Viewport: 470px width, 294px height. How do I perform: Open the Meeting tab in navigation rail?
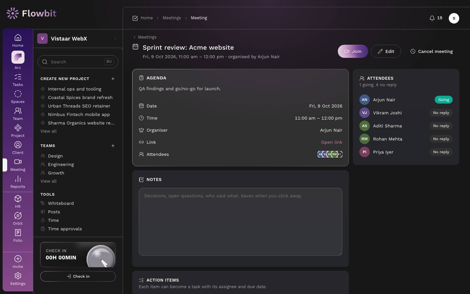pyautogui.click(x=18, y=165)
